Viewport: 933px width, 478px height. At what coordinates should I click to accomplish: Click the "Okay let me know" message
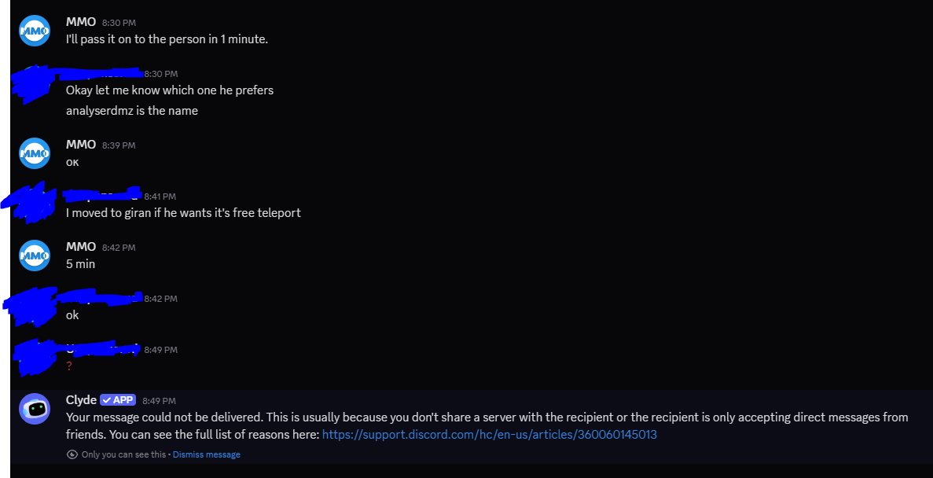170,90
